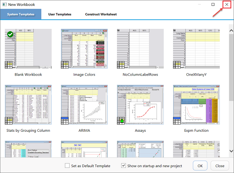The width and height of the screenshot is (234, 173).
Task: Click the scrollbar down arrow
Action: (231, 151)
